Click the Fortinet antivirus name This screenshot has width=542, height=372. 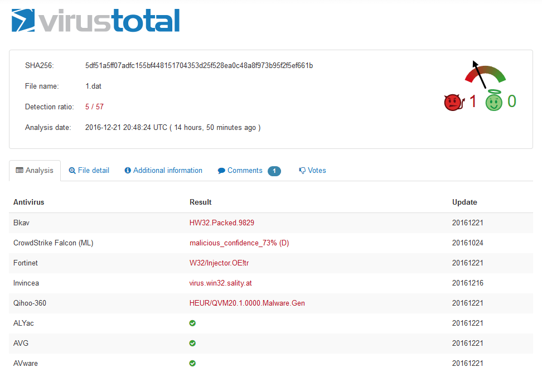pos(26,263)
